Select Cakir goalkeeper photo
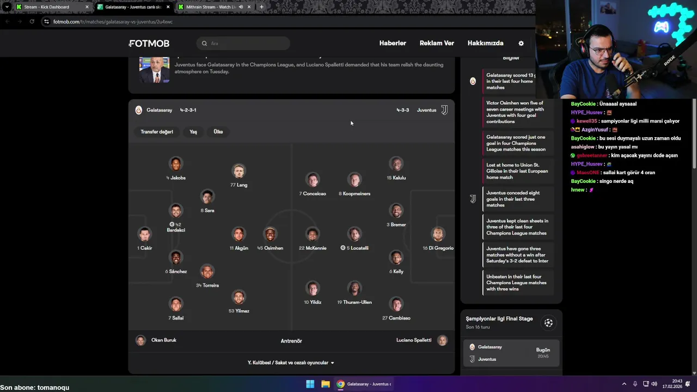 pyautogui.click(x=144, y=234)
